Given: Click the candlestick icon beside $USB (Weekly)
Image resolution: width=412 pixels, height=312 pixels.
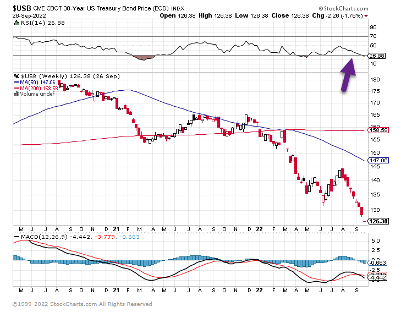Looking at the screenshot, I should click(x=17, y=76).
